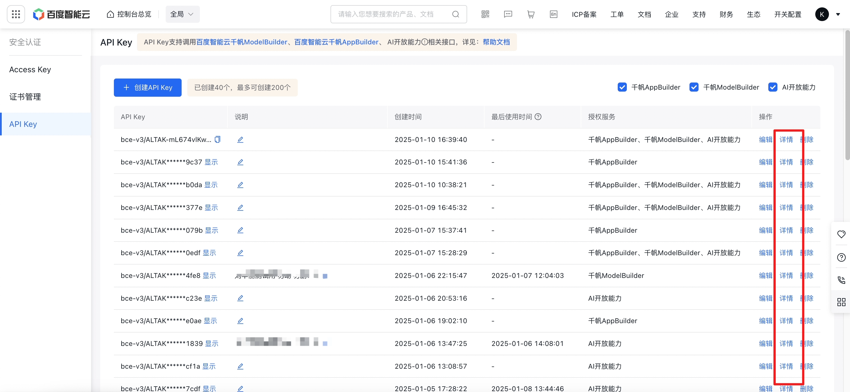Image resolution: width=850 pixels, height=392 pixels.
Task: Edit description of key ending 9c37
Action: coord(240,162)
